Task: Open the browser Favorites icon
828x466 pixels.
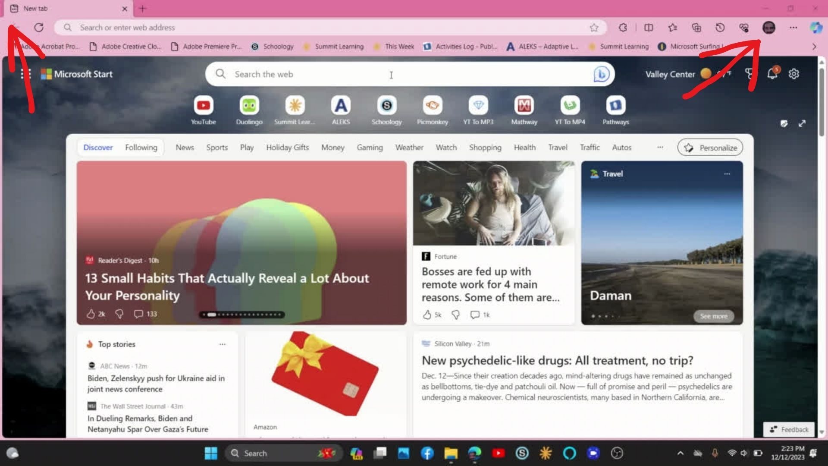Action: coord(672,28)
